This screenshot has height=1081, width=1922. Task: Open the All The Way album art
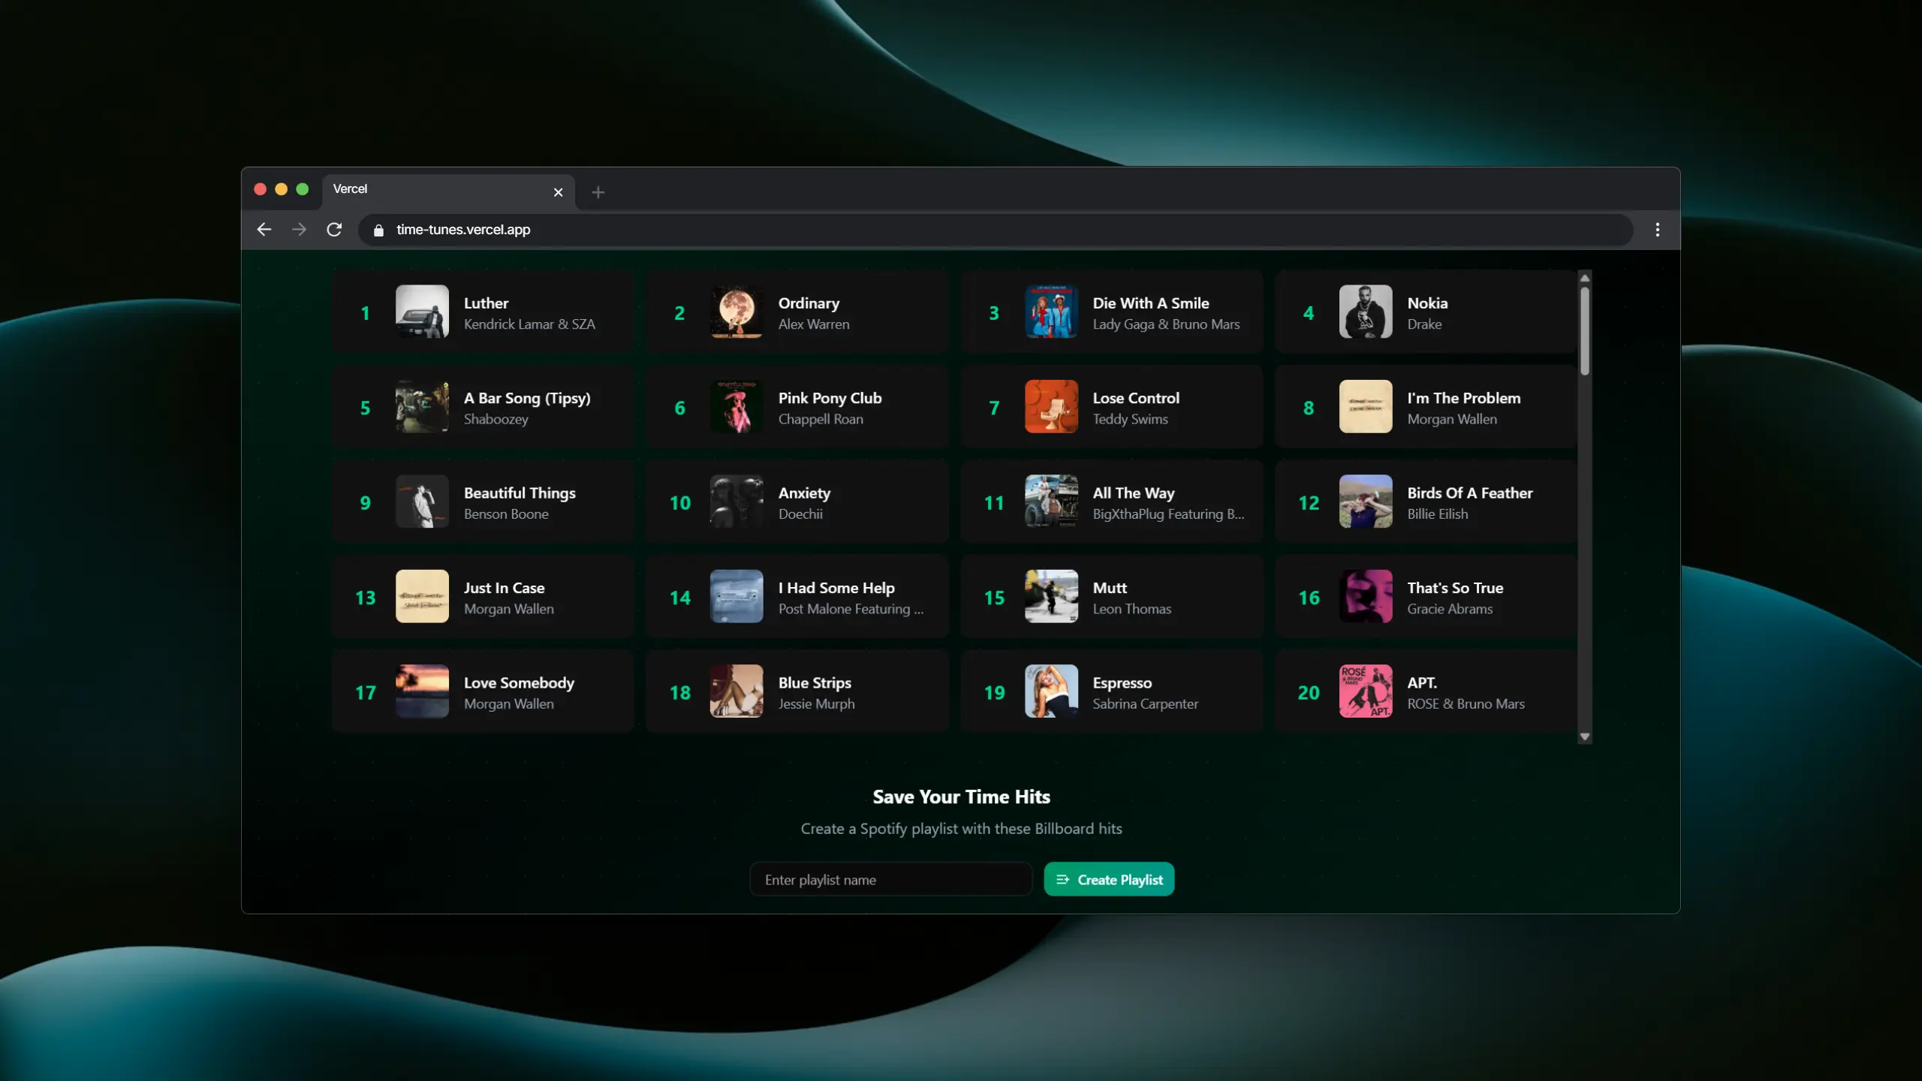pyautogui.click(x=1051, y=501)
